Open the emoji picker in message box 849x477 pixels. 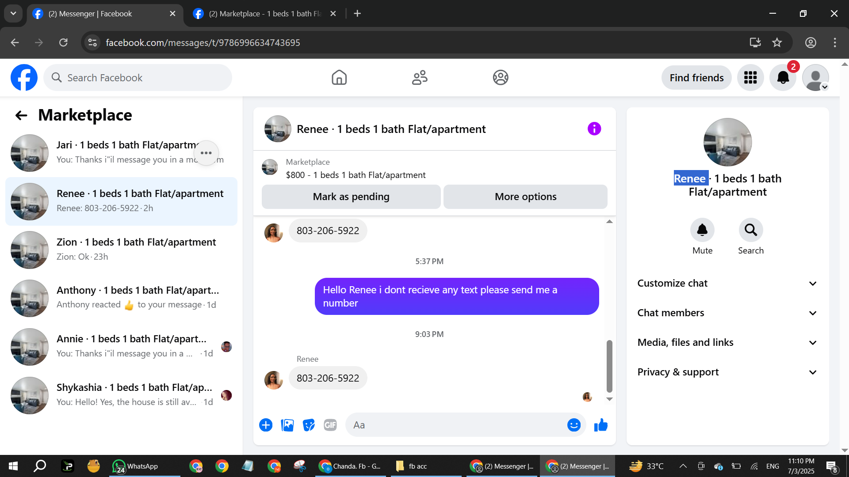(574, 425)
